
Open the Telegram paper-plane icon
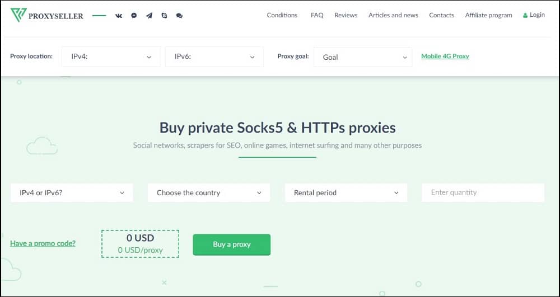150,16
